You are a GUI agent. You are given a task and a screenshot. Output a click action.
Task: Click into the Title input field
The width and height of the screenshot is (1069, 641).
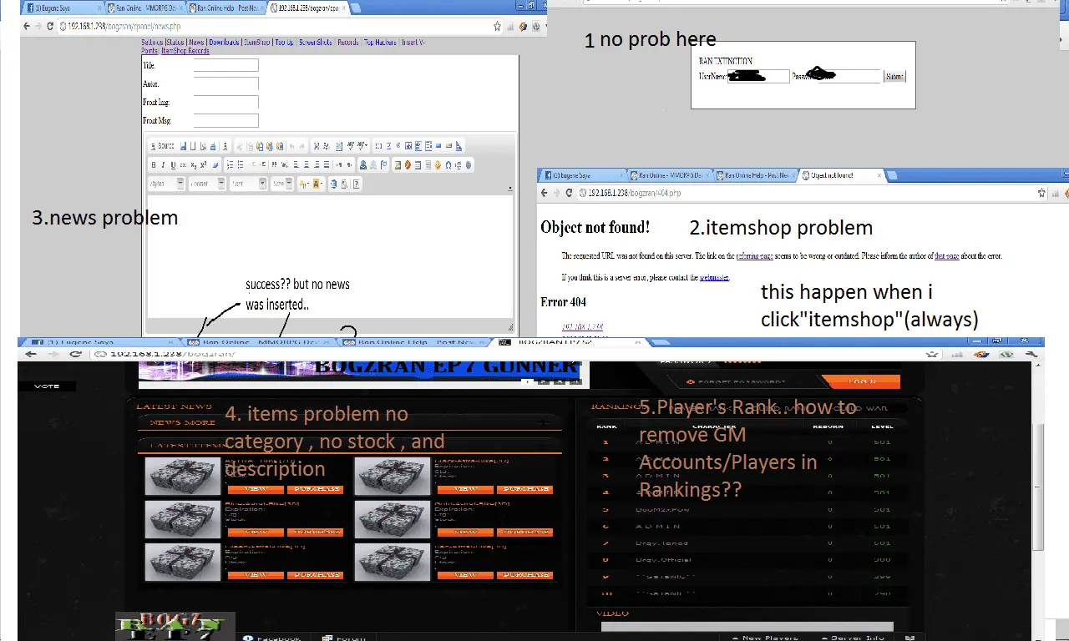(226, 65)
